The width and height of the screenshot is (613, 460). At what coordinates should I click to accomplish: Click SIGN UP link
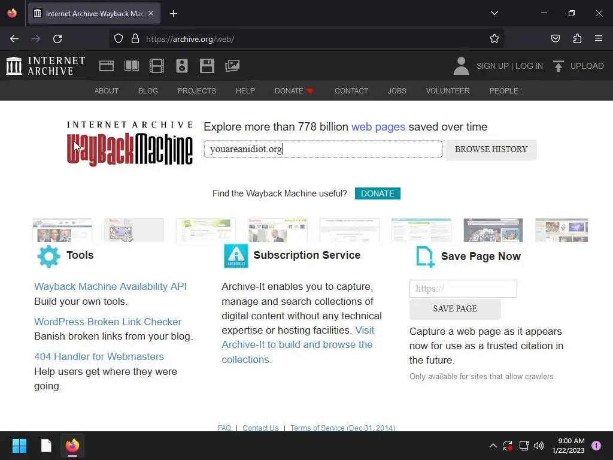[492, 66]
